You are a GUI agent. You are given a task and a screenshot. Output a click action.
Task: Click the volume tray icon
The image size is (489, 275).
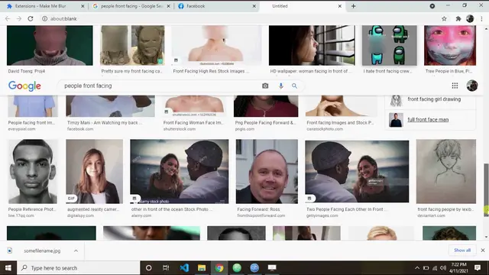click(443, 268)
